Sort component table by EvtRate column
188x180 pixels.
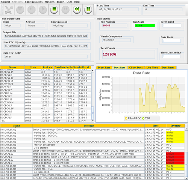(47, 68)
